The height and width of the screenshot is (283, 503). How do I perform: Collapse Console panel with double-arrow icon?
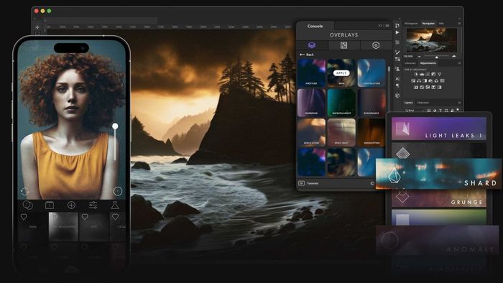(x=380, y=26)
